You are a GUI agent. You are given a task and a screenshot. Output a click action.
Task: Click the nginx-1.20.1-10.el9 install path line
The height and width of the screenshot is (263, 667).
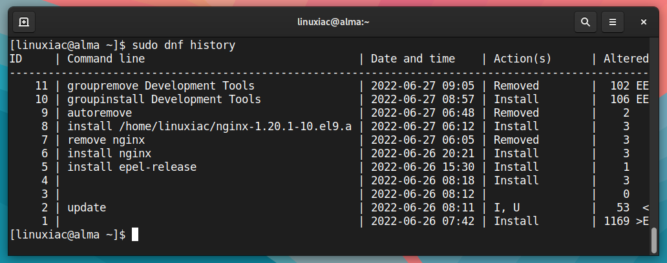coord(209,126)
